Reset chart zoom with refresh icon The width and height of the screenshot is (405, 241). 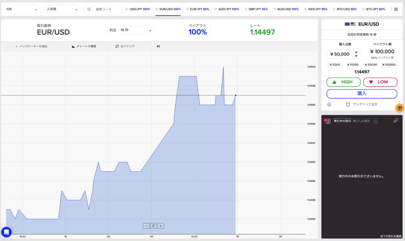click(153, 226)
